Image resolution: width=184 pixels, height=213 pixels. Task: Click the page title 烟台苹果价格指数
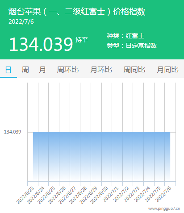point(77,12)
